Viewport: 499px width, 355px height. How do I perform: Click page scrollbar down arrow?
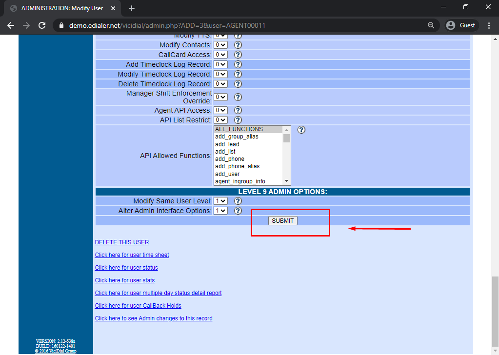495,351
